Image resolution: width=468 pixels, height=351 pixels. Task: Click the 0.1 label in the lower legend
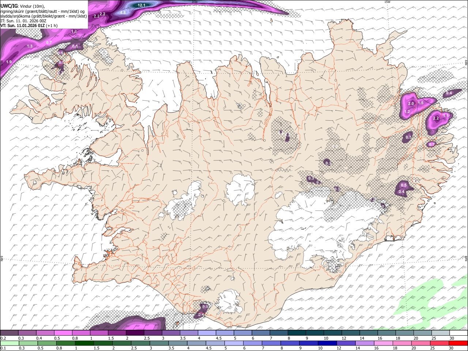[x=3, y=348]
